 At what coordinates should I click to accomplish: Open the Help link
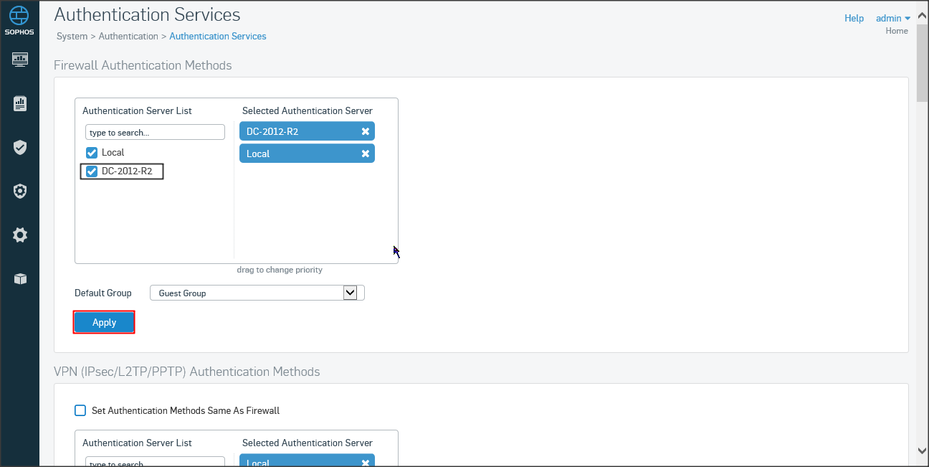[x=854, y=18]
